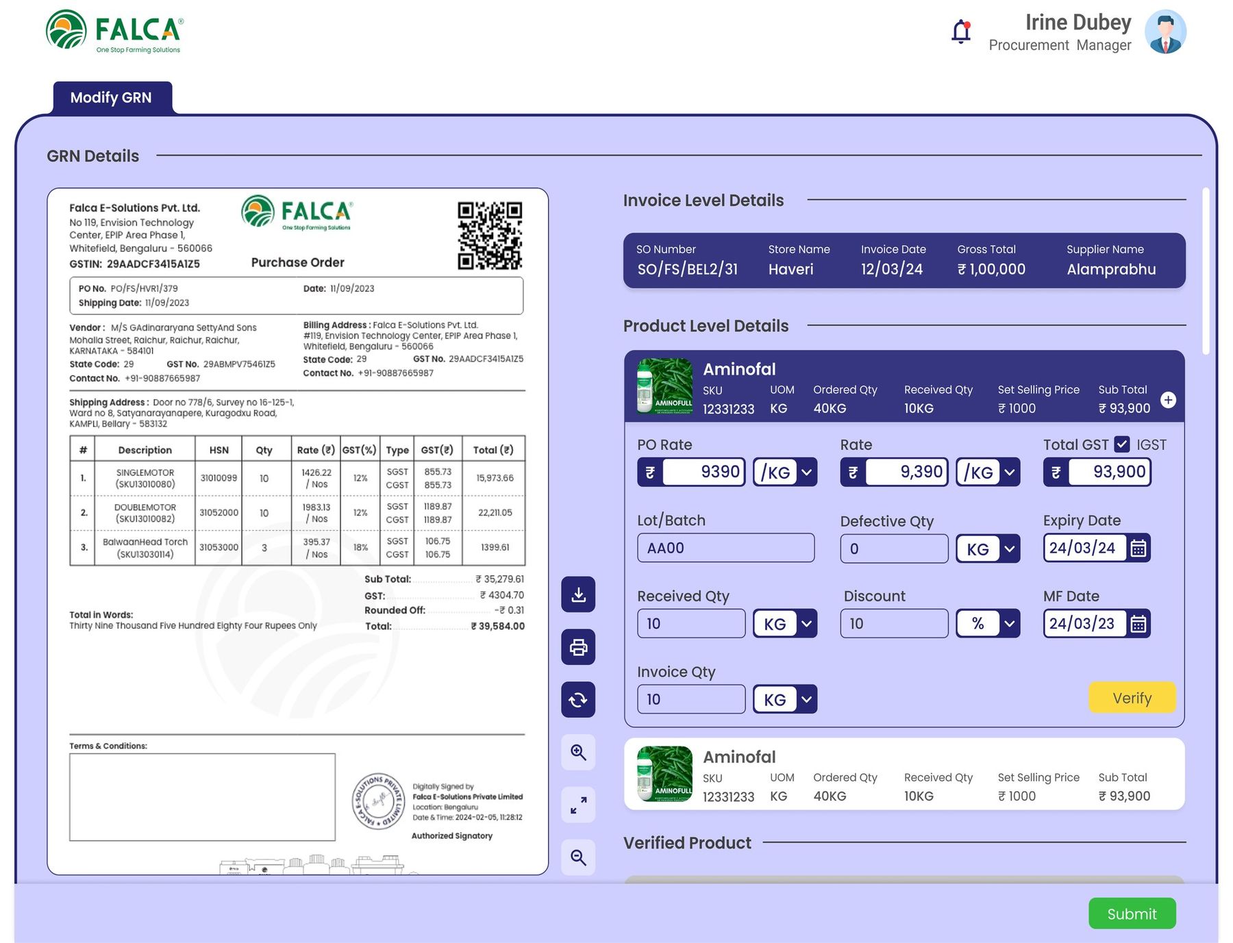Click the SINGLEMOTOR row in purchase order
1233x943 pixels.
[297, 478]
